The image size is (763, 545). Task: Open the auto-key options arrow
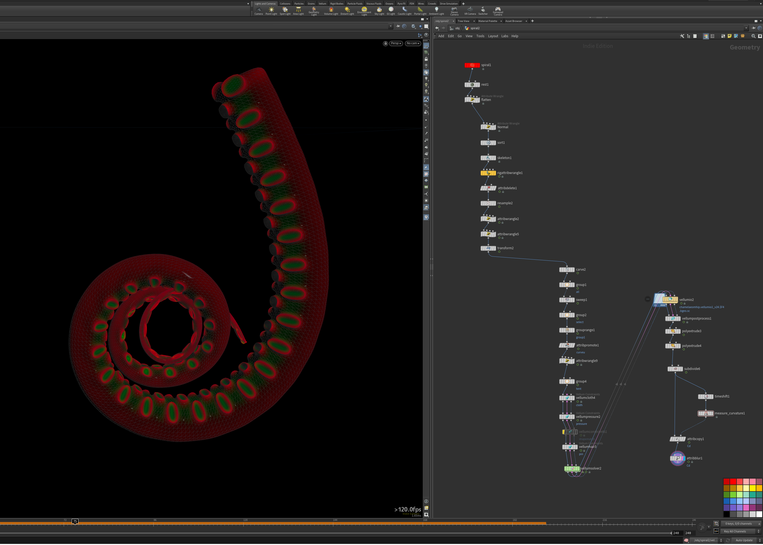click(709, 527)
